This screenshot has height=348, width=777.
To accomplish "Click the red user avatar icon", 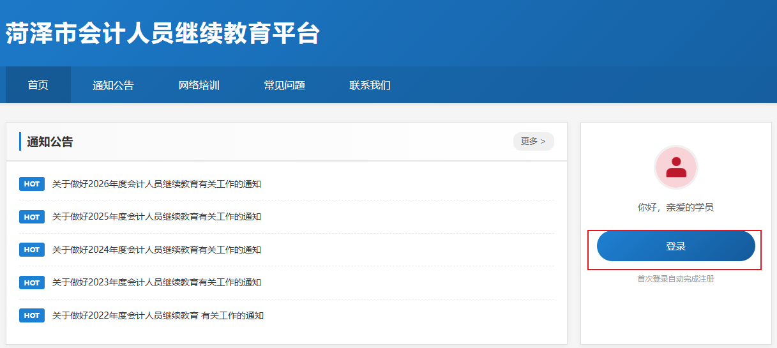I will click(675, 167).
